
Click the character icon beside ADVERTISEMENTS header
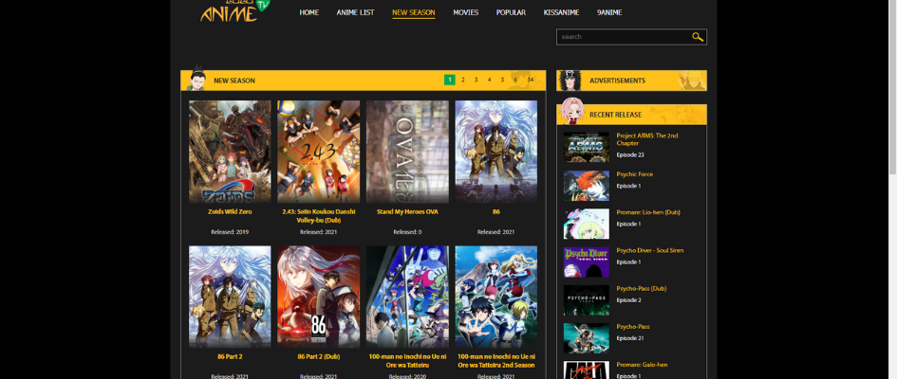point(570,80)
